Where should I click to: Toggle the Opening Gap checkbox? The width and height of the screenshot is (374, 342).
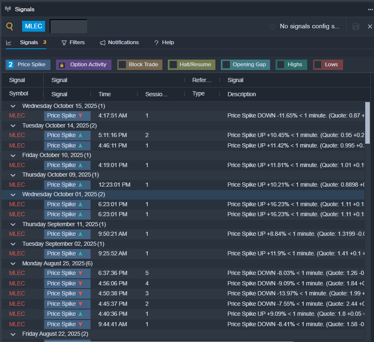[226, 65]
